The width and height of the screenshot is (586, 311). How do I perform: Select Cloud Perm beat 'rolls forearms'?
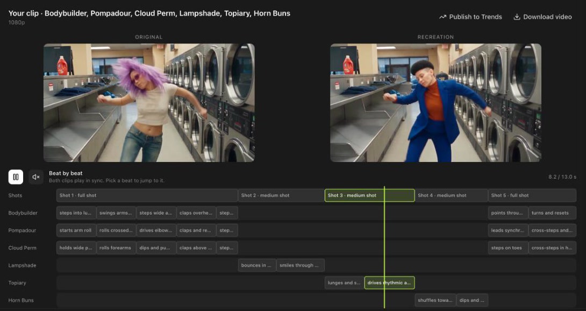pyautogui.click(x=116, y=248)
